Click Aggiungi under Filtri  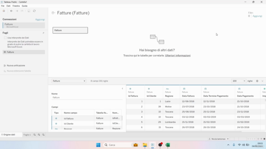[257, 16]
